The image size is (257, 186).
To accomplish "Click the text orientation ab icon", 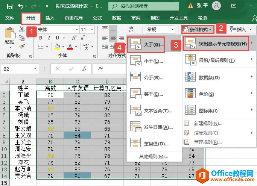I will coord(131,29).
